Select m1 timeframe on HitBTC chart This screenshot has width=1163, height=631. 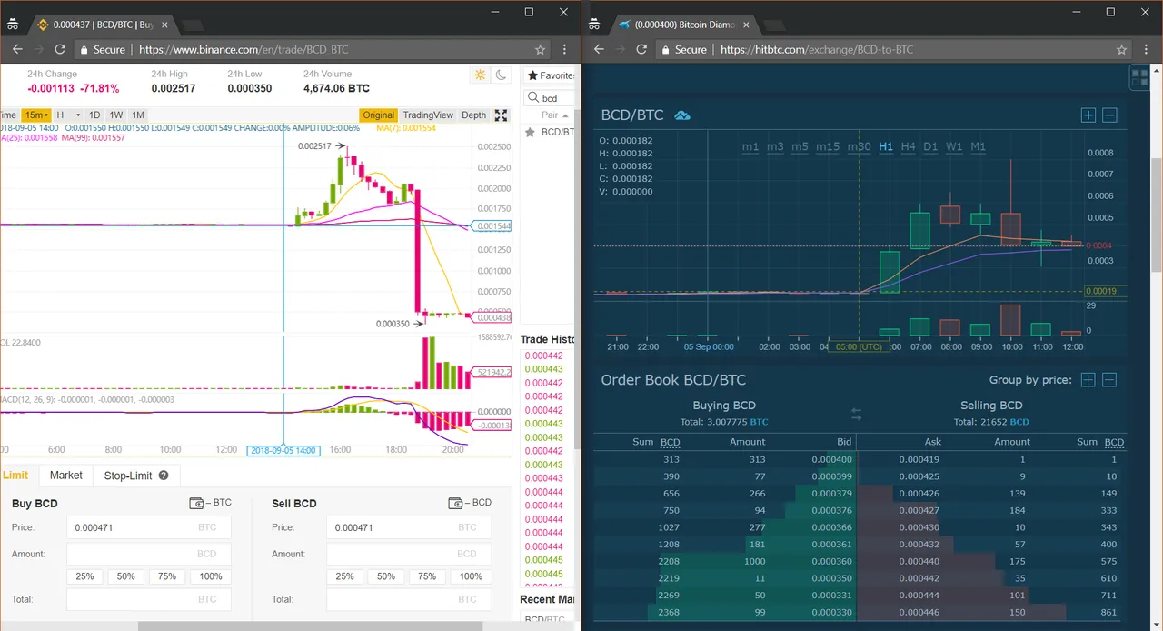pyautogui.click(x=750, y=146)
